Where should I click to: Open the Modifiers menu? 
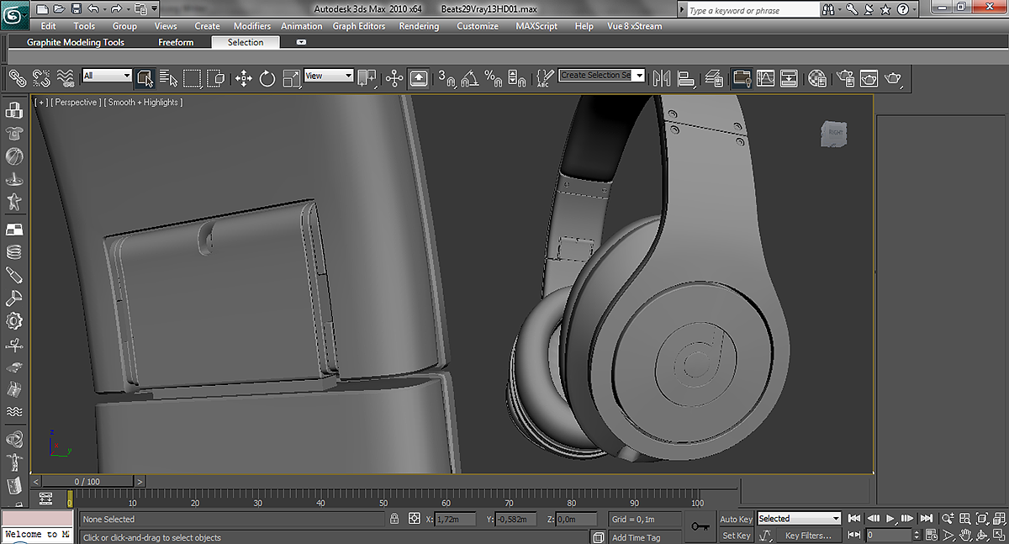252,26
